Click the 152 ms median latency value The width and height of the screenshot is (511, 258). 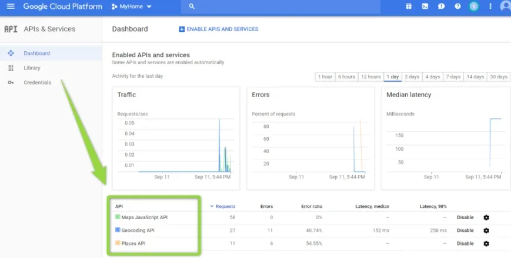[381, 230]
